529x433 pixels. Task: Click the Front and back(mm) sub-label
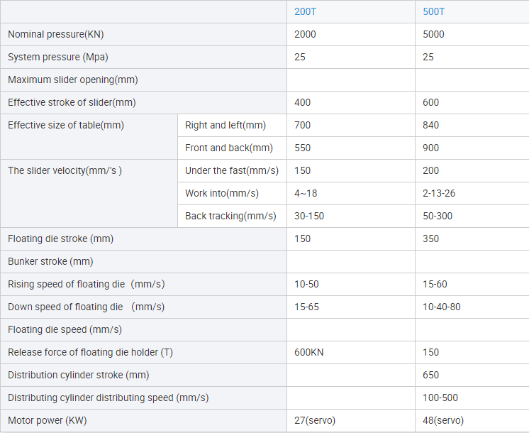click(x=229, y=148)
